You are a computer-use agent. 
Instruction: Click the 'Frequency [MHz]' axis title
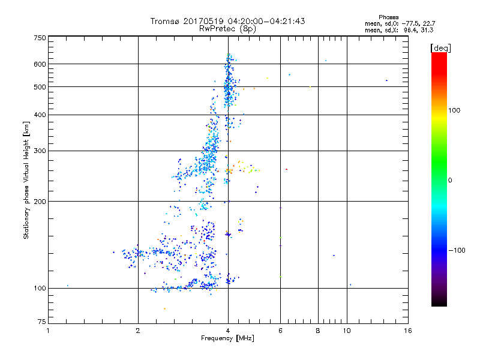[227, 338]
